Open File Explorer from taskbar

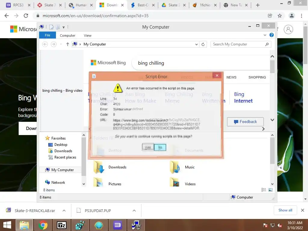click(25, 225)
